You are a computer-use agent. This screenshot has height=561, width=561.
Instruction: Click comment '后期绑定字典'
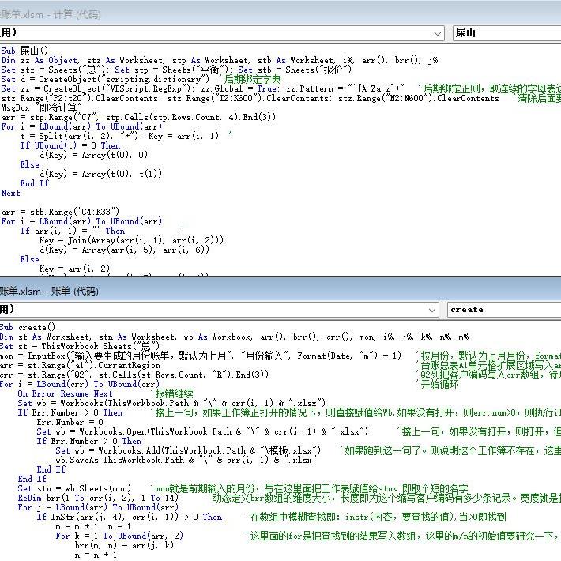[252, 79]
